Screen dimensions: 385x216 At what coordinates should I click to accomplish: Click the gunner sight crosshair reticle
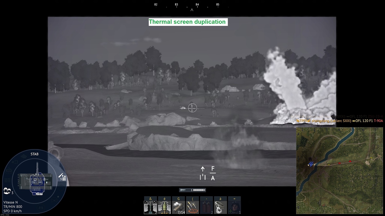click(x=192, y=108)
